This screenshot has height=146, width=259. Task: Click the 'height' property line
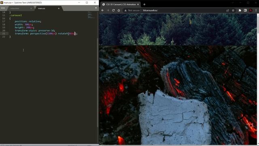click(24, 28)
